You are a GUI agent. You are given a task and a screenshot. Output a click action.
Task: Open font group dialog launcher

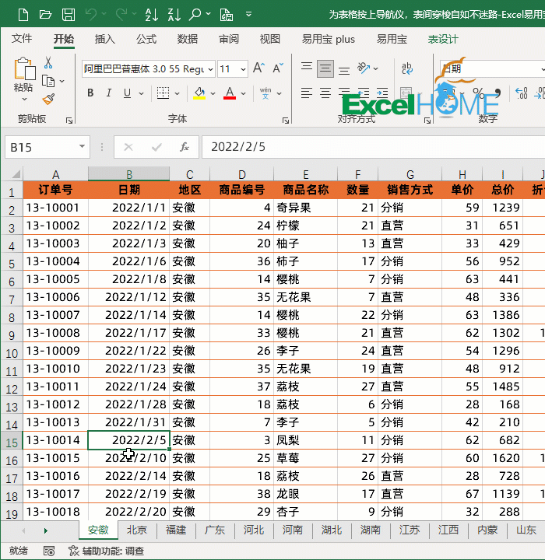(286, 121)
